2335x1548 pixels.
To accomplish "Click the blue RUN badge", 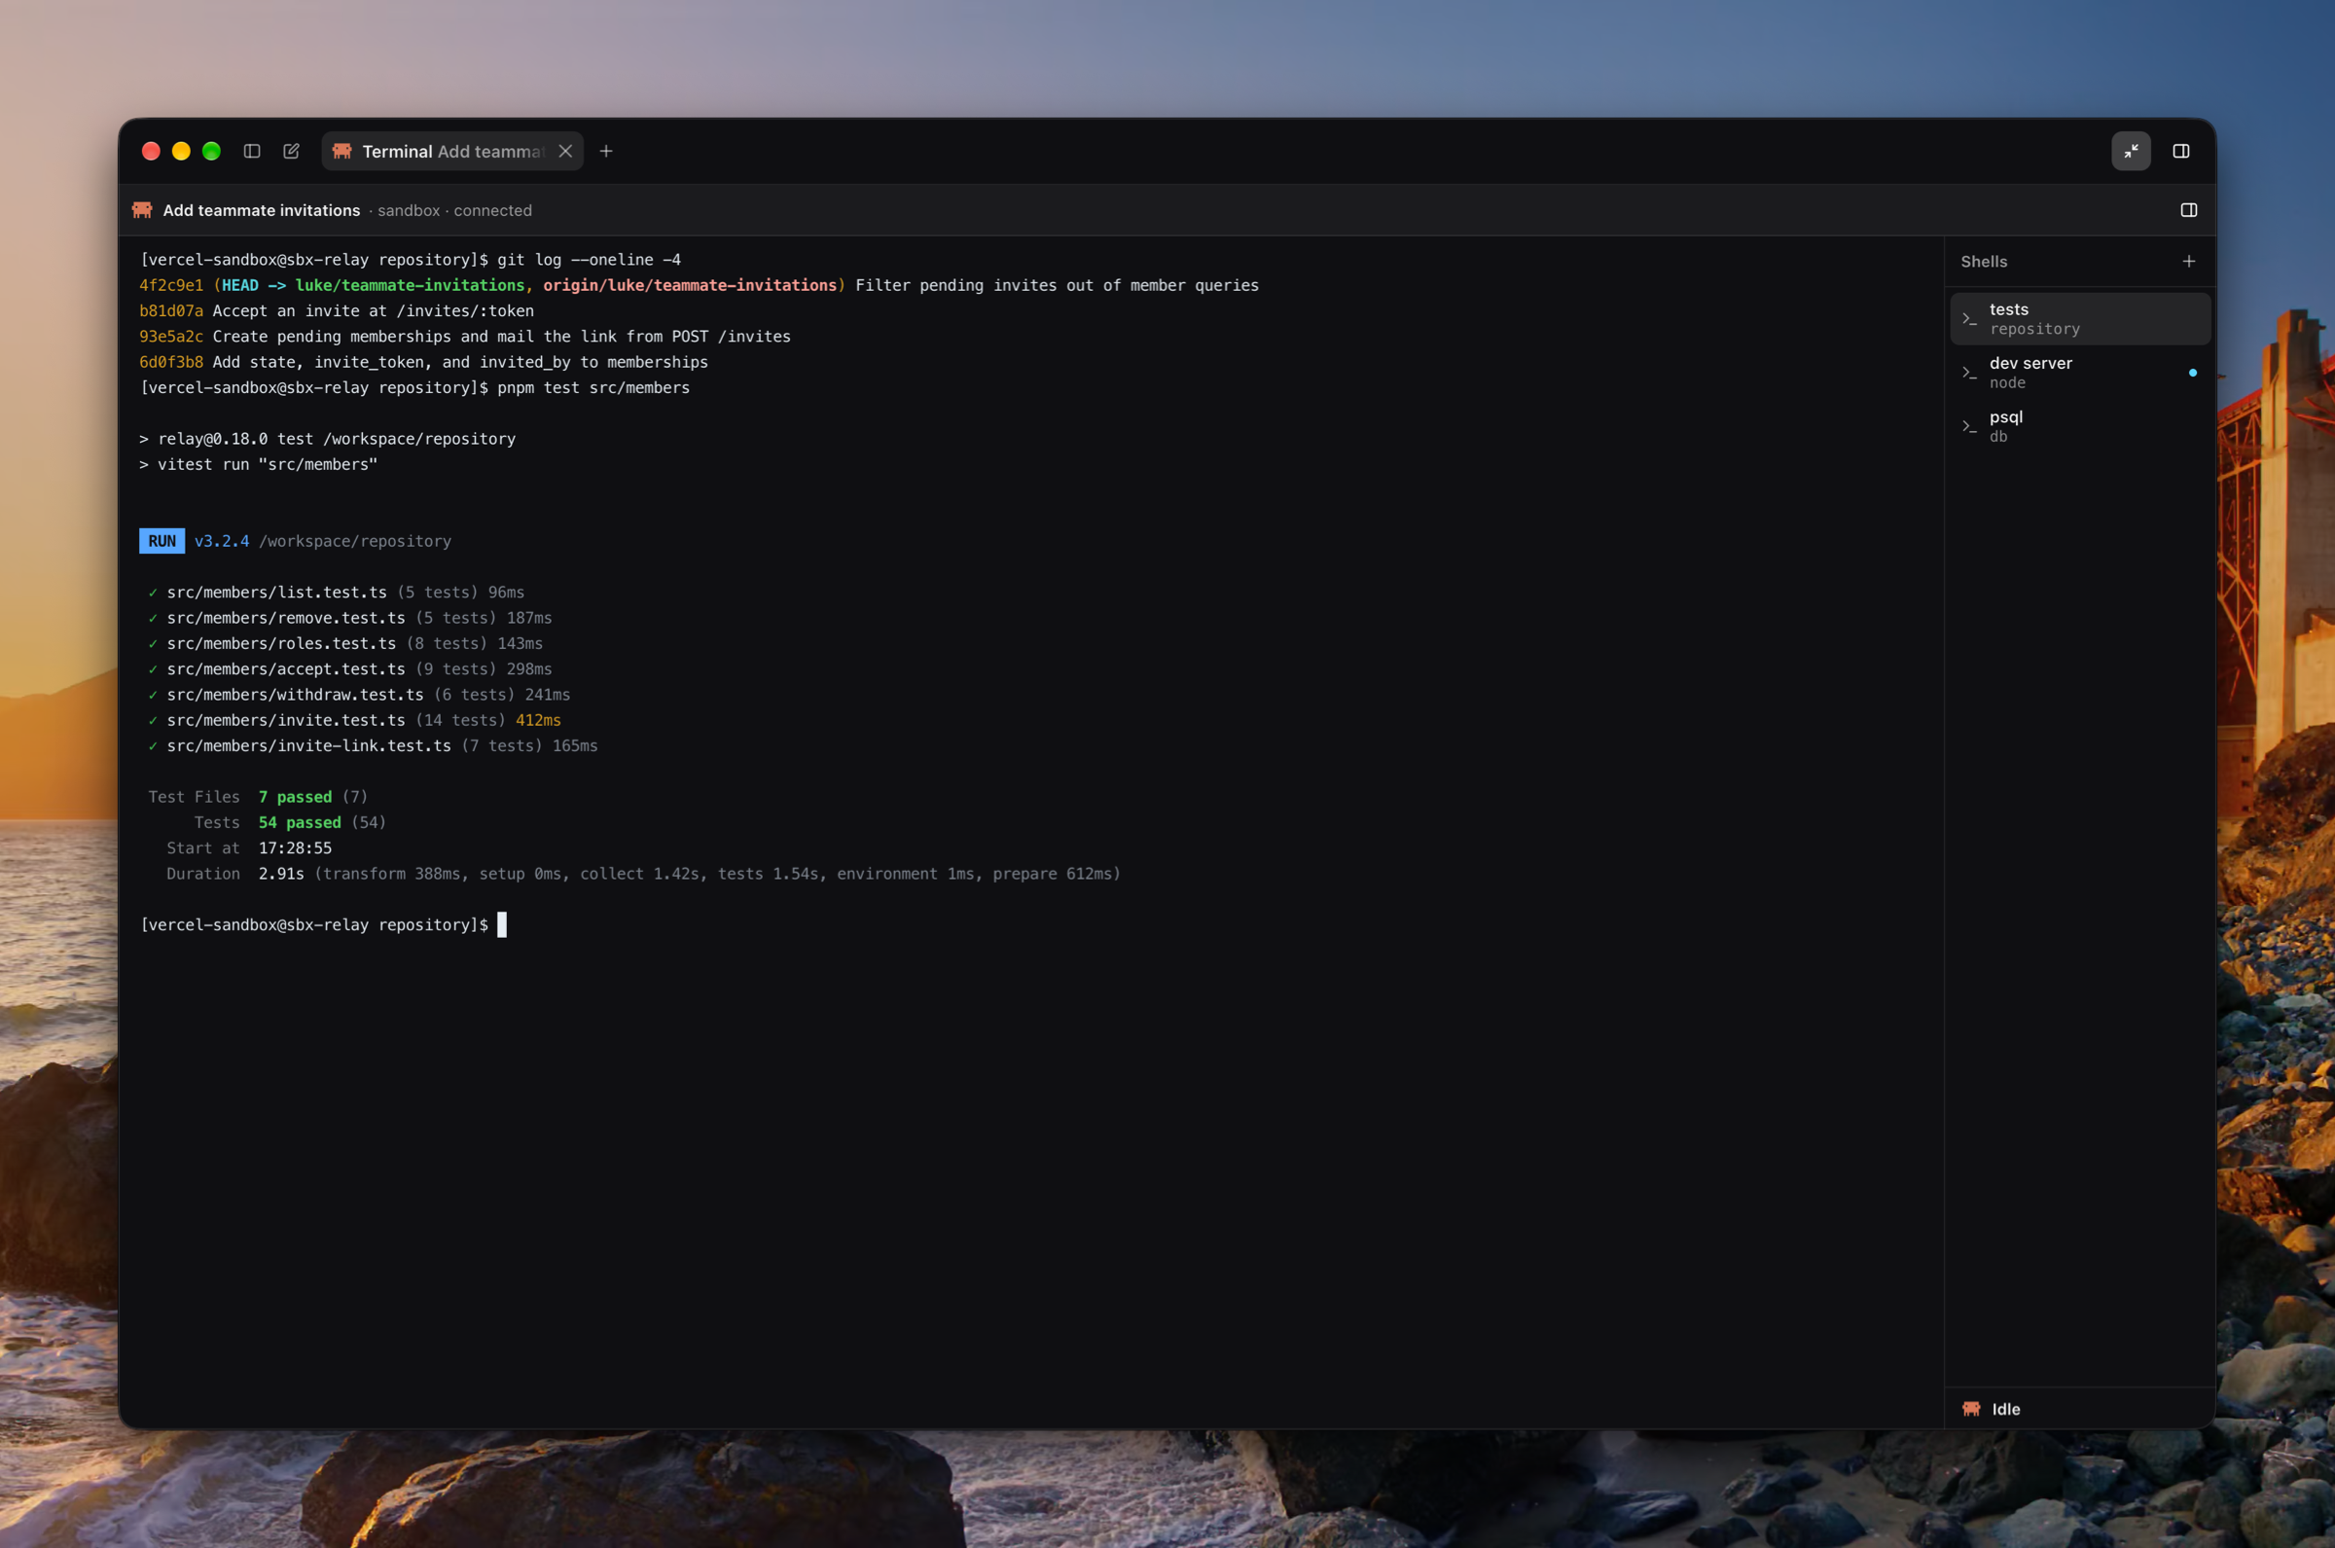I will (162, 541).
